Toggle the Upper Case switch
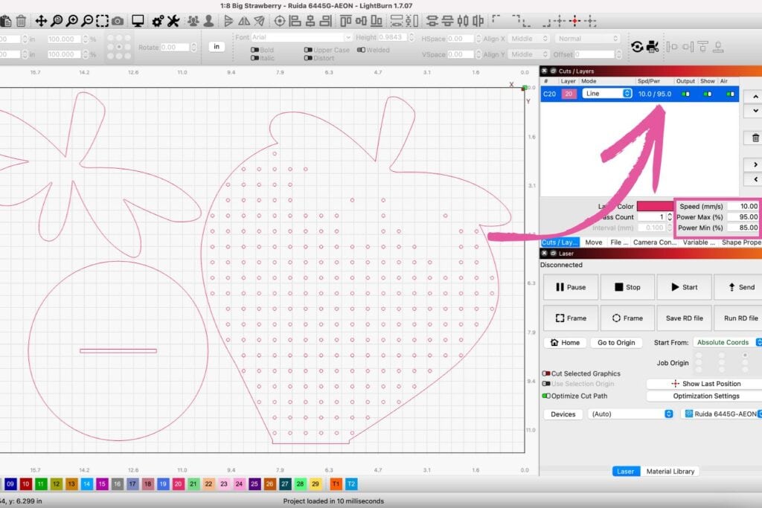The height and width of the screenshot is (508, 762). [x=308, y=50]
